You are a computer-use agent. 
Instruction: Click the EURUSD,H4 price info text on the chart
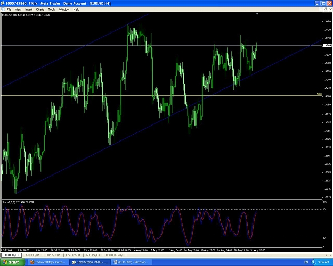click(x=26, y=15)
